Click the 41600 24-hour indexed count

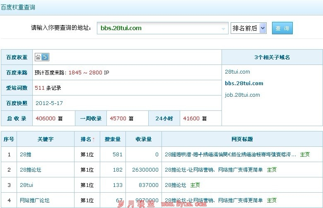click(191, 118)
